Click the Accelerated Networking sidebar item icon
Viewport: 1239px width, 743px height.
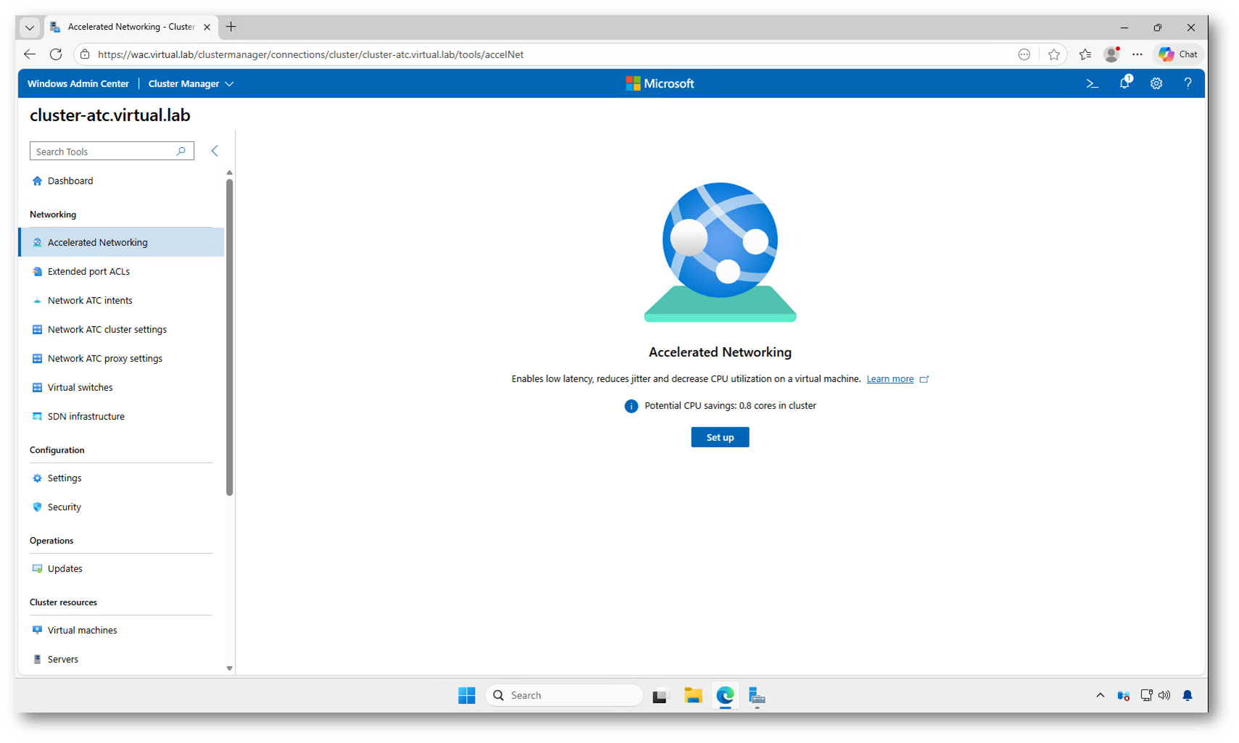(37, 242)
